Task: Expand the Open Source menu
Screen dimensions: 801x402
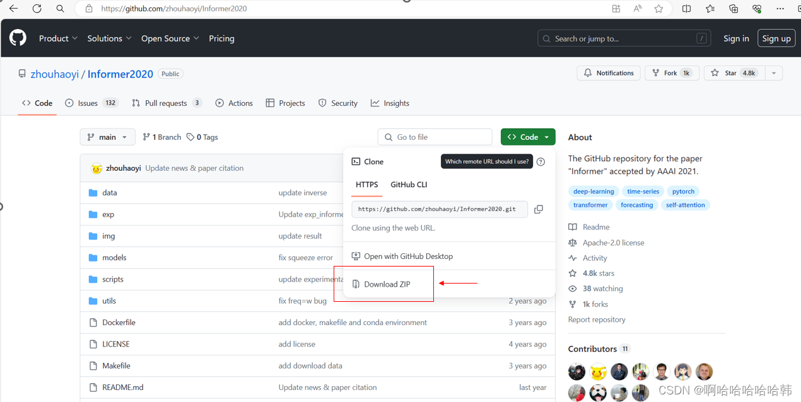Action: point(170,38)
